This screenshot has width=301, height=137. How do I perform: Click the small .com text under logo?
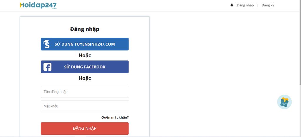point(54,8)
